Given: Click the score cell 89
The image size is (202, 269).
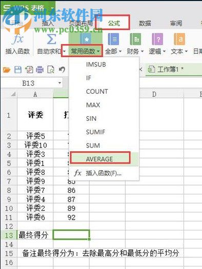Looking at the screenshot, I should click(x=71, y=208).
